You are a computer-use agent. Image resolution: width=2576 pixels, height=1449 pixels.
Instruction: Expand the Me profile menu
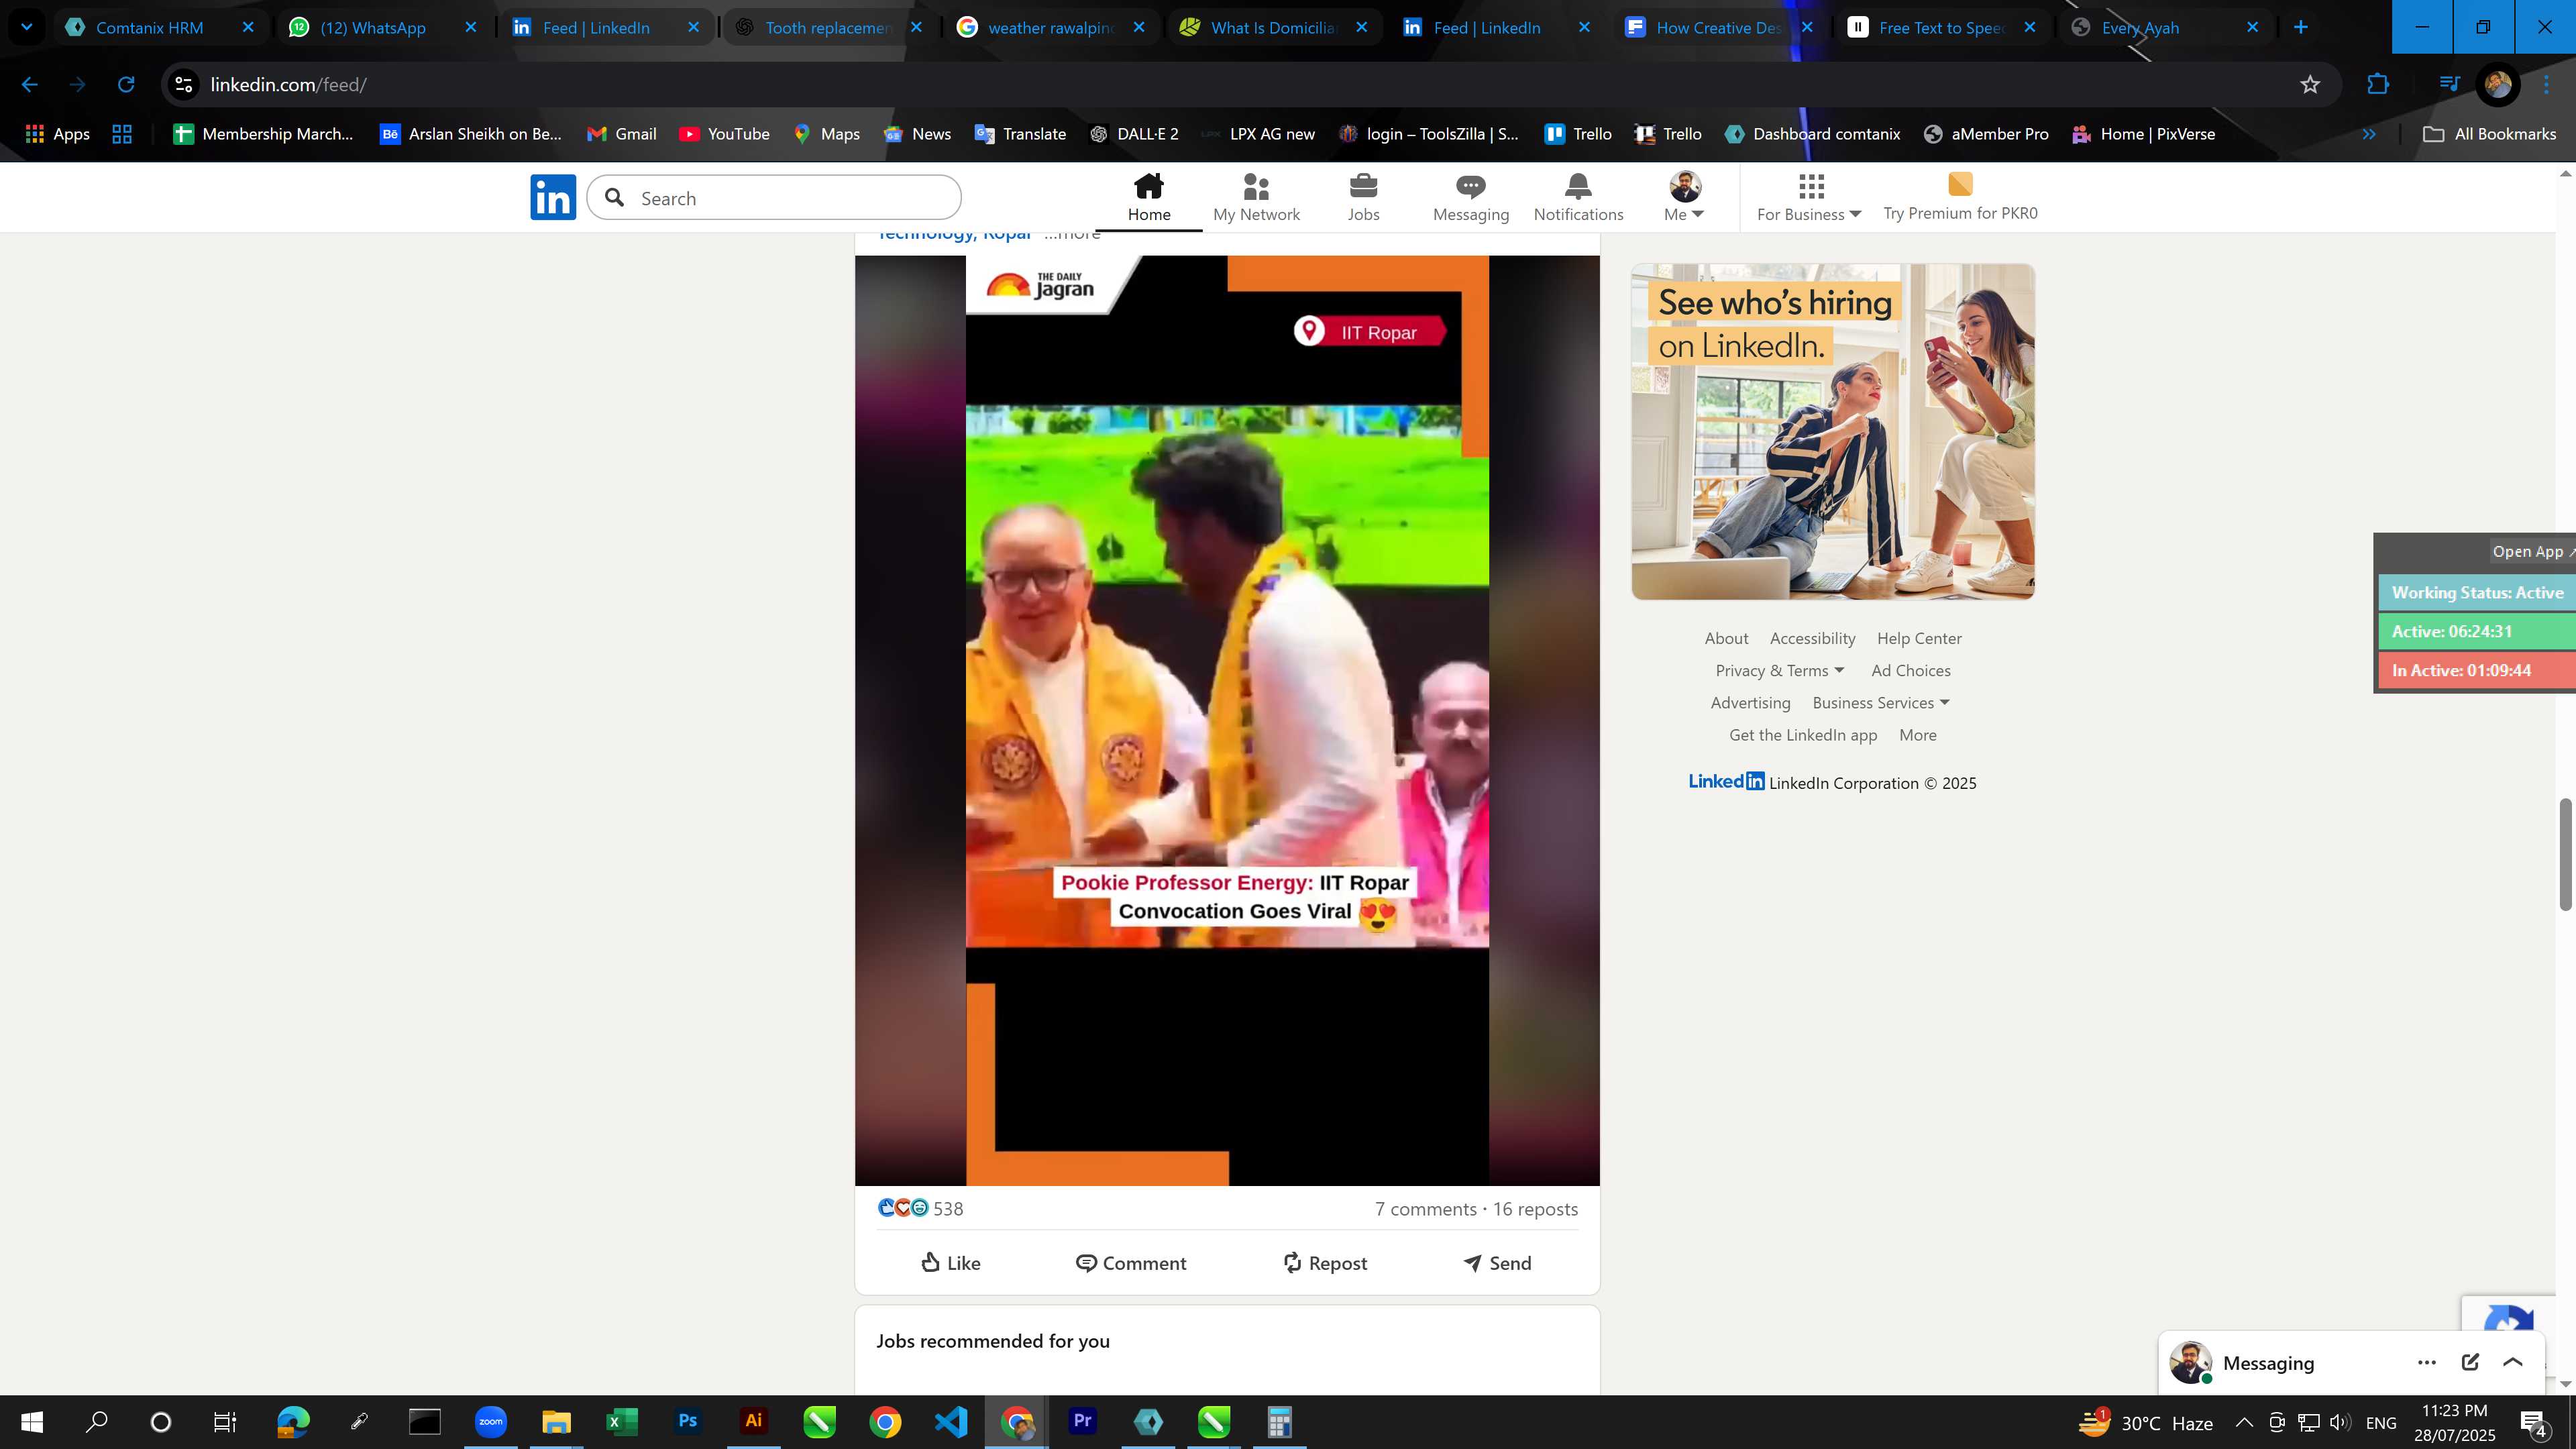tap(1684, 197)
